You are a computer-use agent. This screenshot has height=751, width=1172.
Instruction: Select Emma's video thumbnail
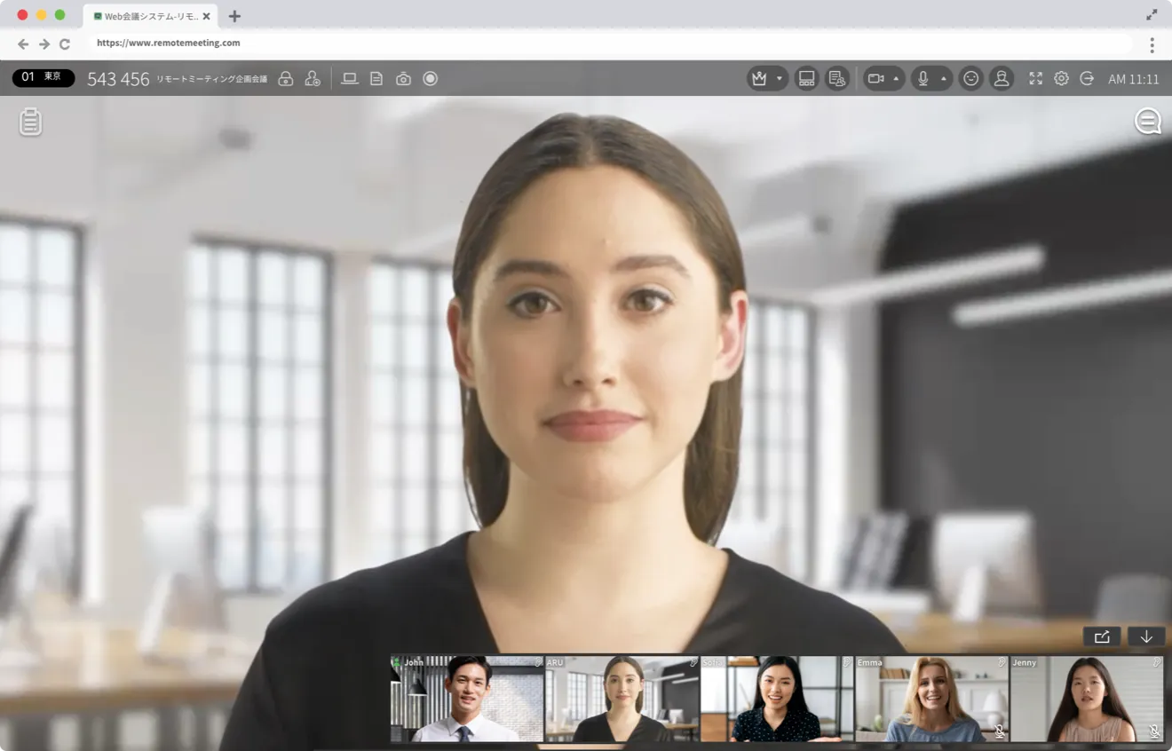(x=932, y=699)
